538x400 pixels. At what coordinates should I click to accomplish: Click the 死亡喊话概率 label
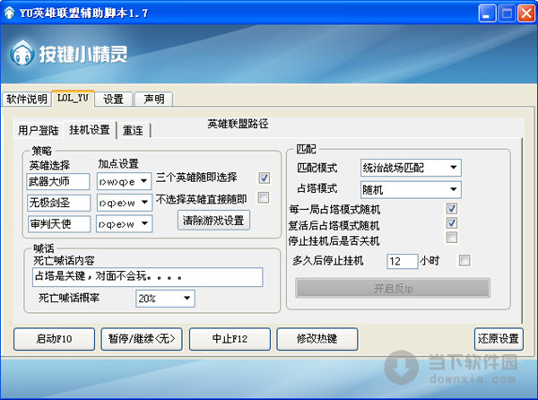click(x=69, y=298)
